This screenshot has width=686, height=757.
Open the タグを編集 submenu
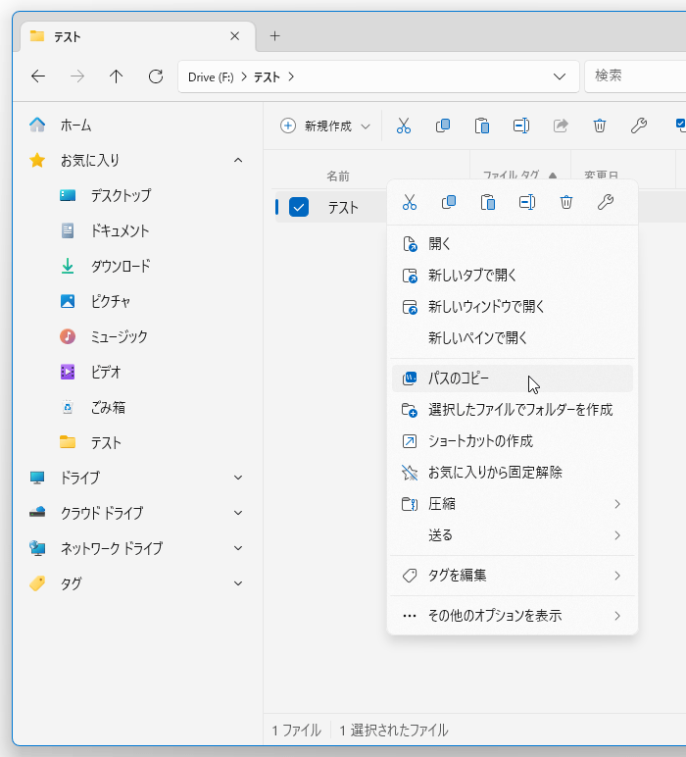[513, 576]
